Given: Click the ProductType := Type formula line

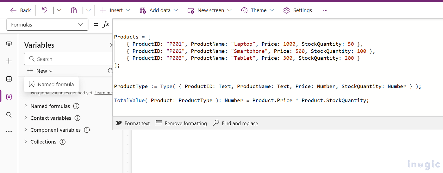Looking at the screenshot, I should (x=268, y=86).
